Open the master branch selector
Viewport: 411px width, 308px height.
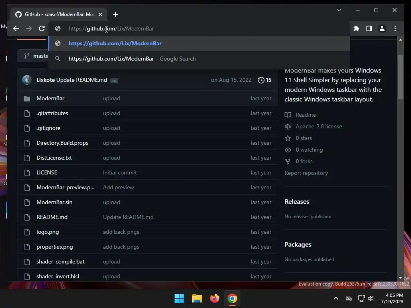point(33,56)
